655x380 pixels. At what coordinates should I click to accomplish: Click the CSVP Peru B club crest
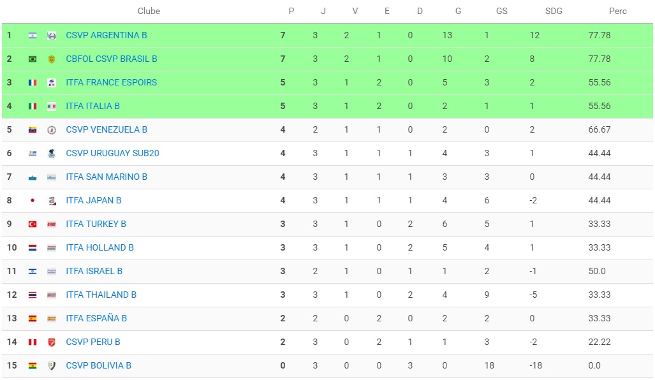(52, 342)
